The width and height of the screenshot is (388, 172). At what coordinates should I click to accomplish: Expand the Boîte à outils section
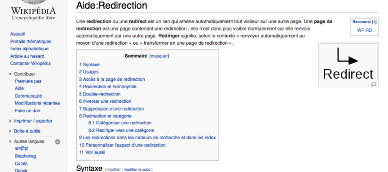pos(11,131)
